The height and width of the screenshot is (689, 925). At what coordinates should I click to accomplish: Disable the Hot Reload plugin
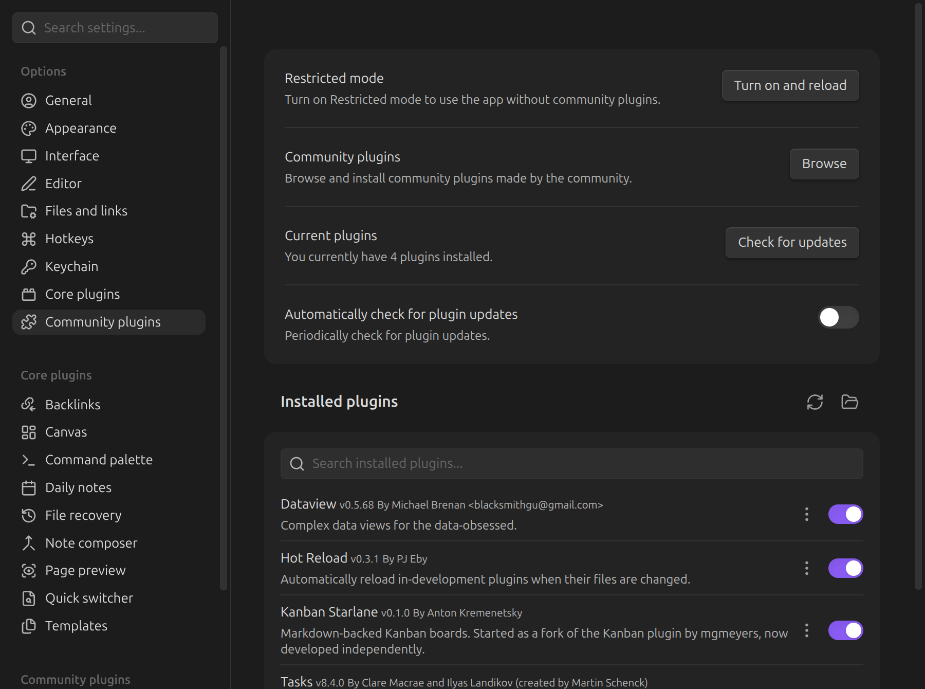pos(845,568)
